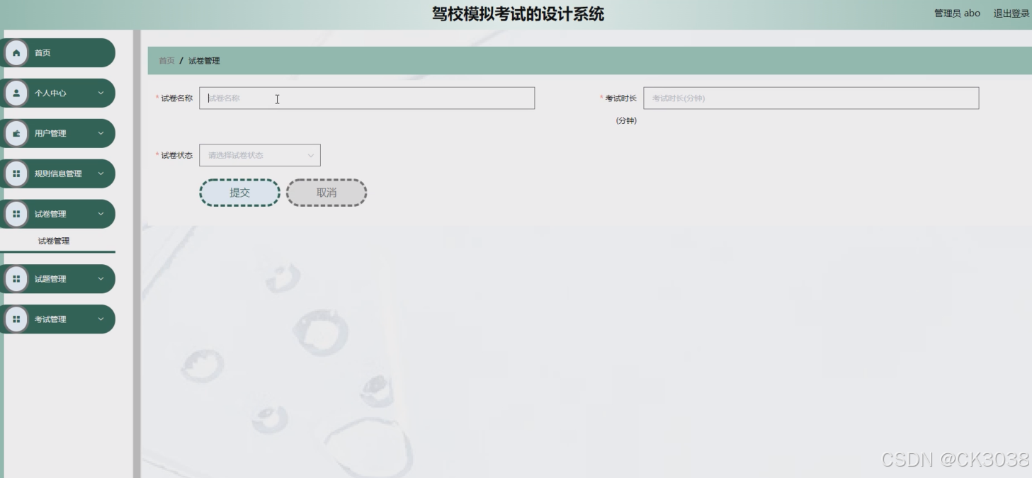The image size is (1032, 478).
Task: Select the 试卷管理 sidebar icon
Action: point(16,214)
